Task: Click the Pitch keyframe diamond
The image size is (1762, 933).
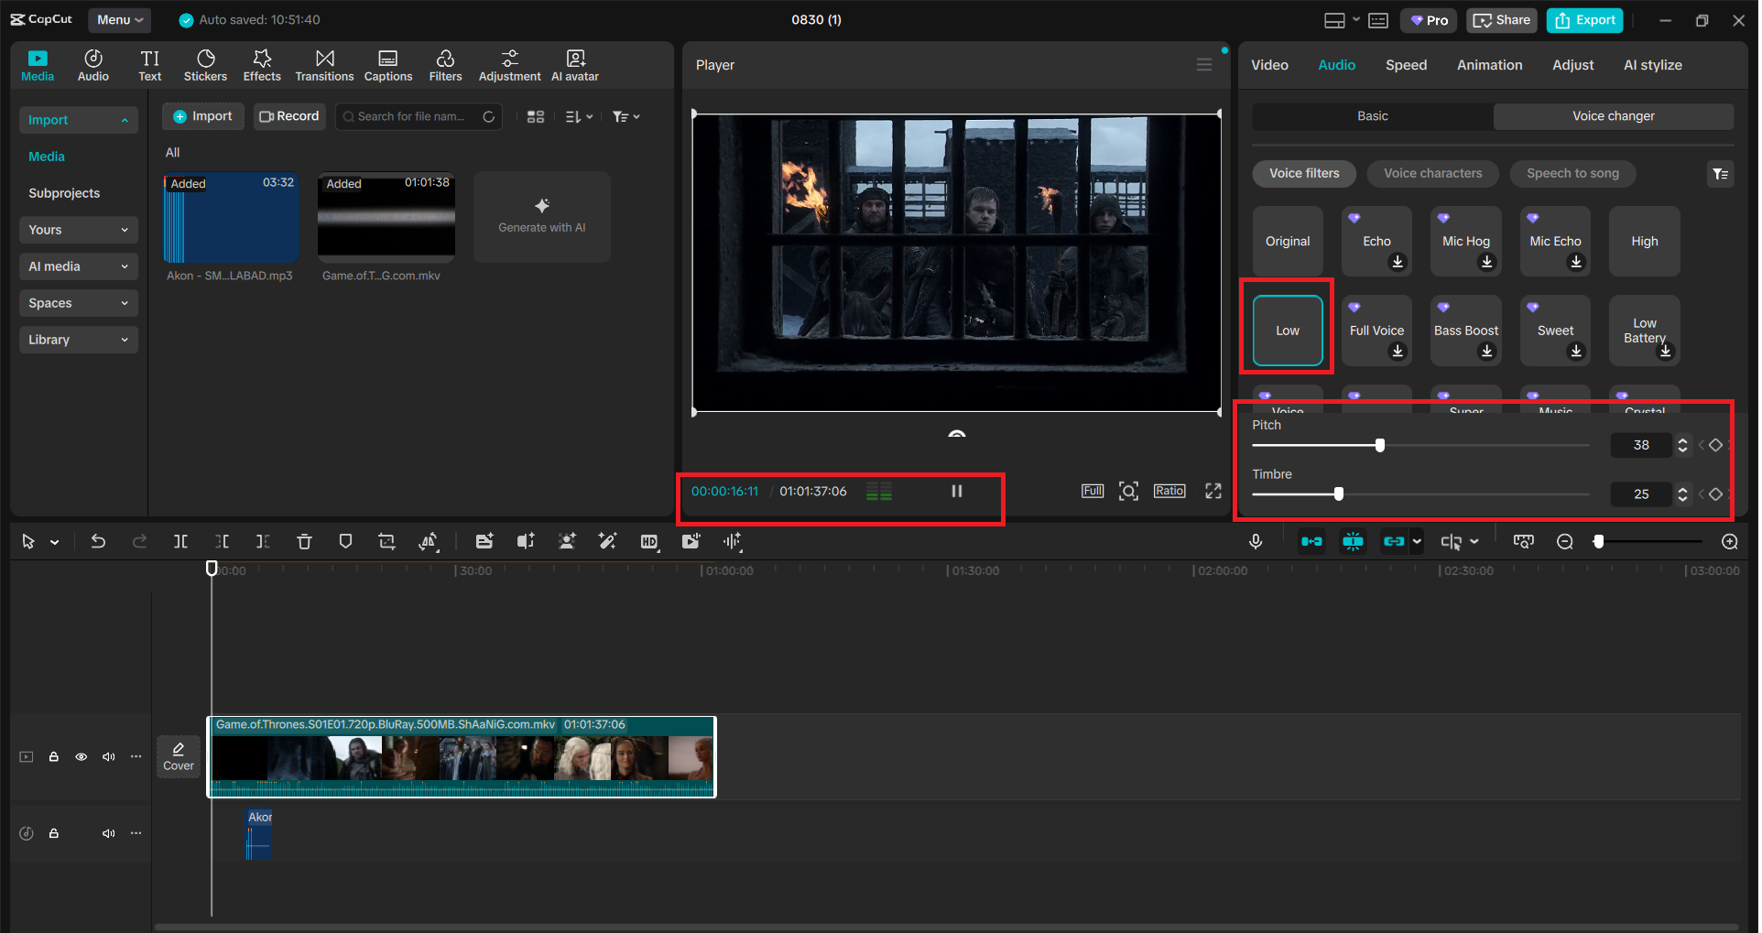Action: [x=1716, y=445]
